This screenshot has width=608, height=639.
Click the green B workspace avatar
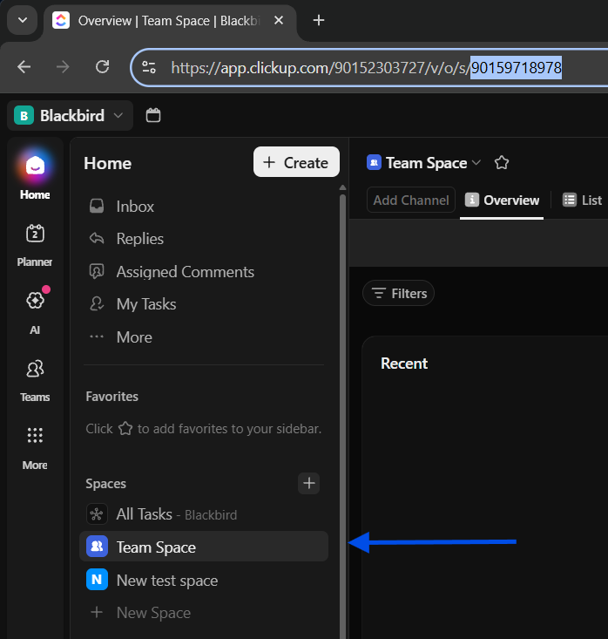(24, 116)
